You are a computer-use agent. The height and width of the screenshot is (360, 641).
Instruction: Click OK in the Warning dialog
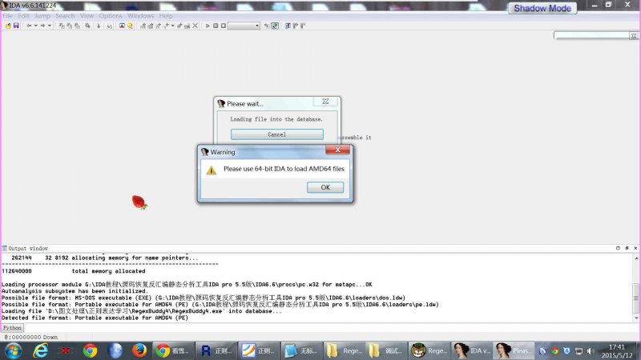click(x=325, y=187)
